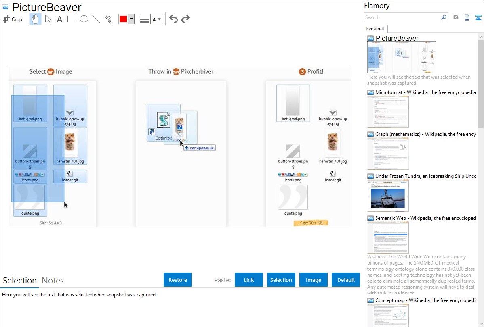
Task: Click the snapshot list scrollbar up arrow
Action: click(x=481, y=37)
